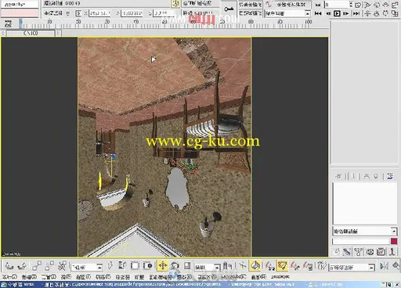Activate the Unlink Selection tool
Screen dimensions: 401x288
click(49, 266)
